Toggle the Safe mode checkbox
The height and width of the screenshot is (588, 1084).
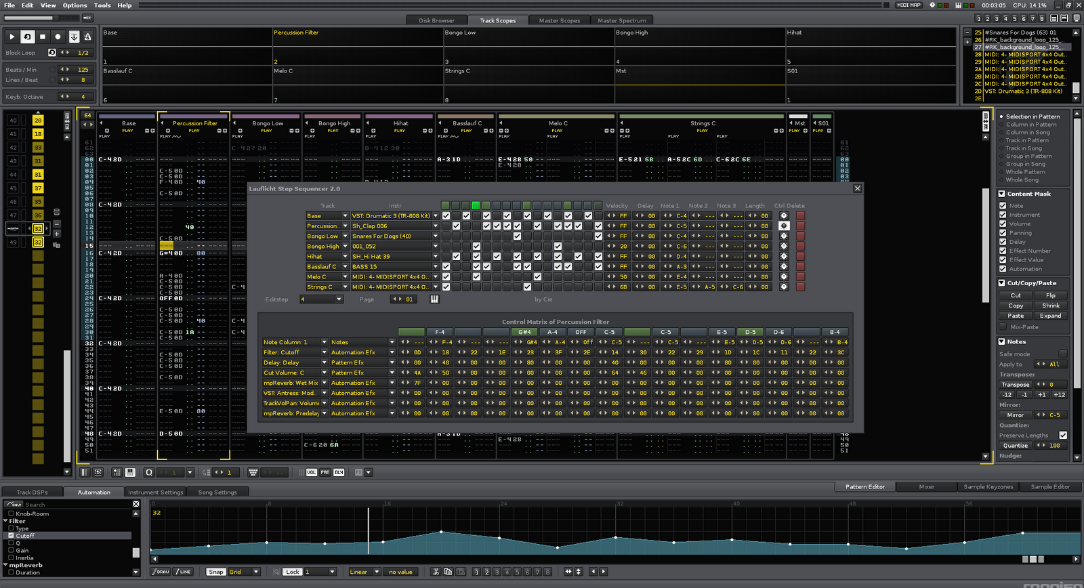pos(1063,354)
